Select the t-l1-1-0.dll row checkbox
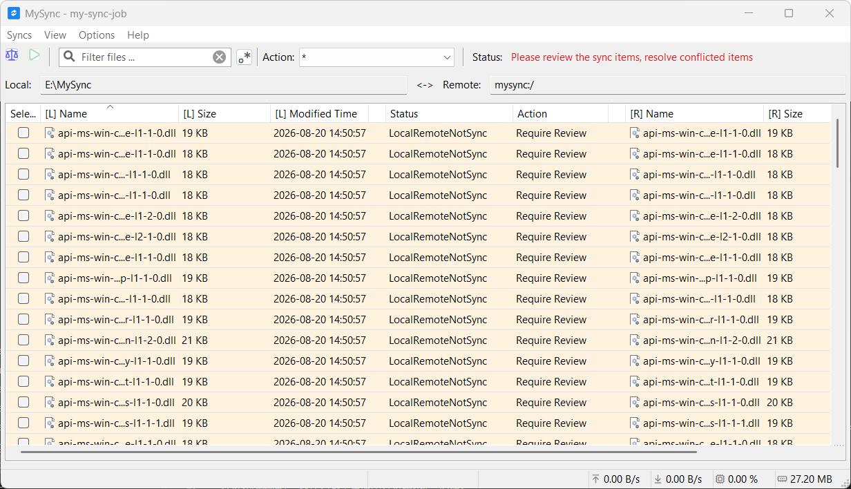Image resolution: width=851 pixels, height=489 pixels. pyautogui.click(x=23, y=382)
